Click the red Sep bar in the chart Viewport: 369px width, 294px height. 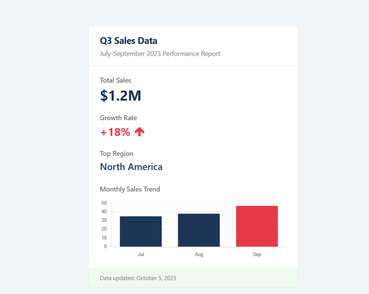(257, 226)
